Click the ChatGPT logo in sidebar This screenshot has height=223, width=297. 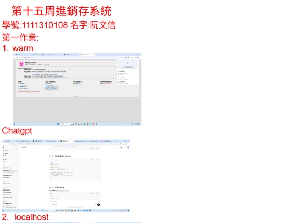click(4, 148)
